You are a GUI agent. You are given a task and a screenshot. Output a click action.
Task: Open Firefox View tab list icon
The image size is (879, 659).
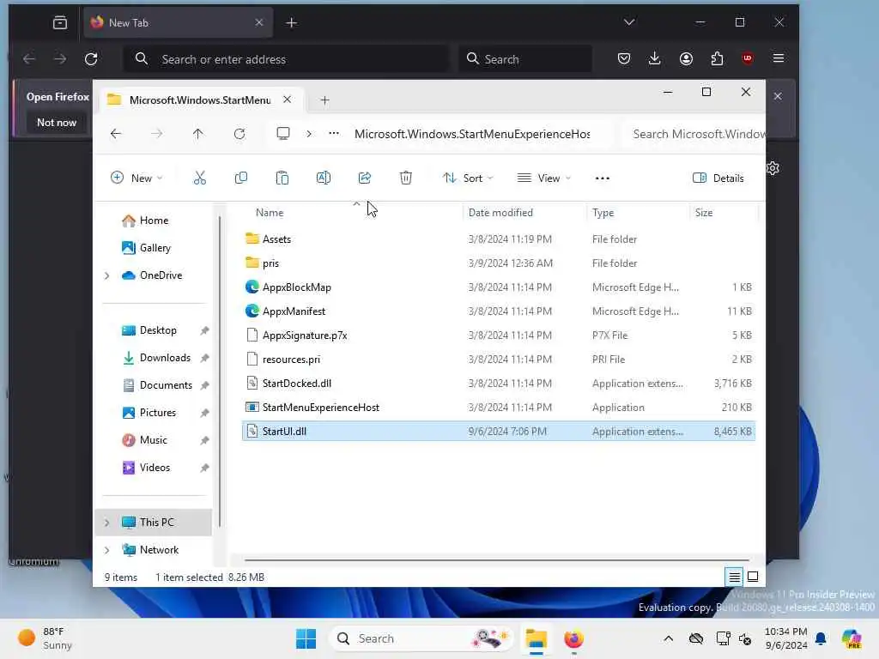coord(59,22)
